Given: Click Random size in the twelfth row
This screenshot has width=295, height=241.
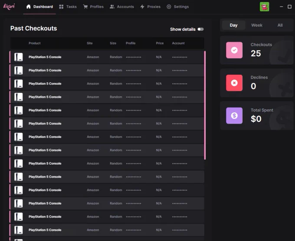Looking at the screenshot, I should tap(116, 203).
